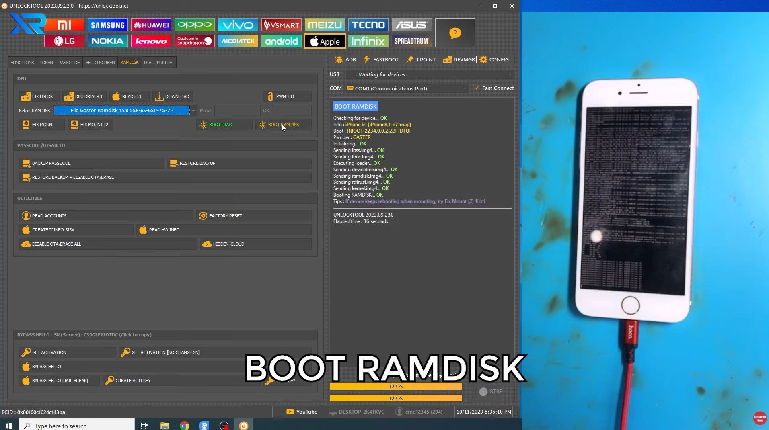
Task: Open the question mark help tile
Action: point(455,33)
